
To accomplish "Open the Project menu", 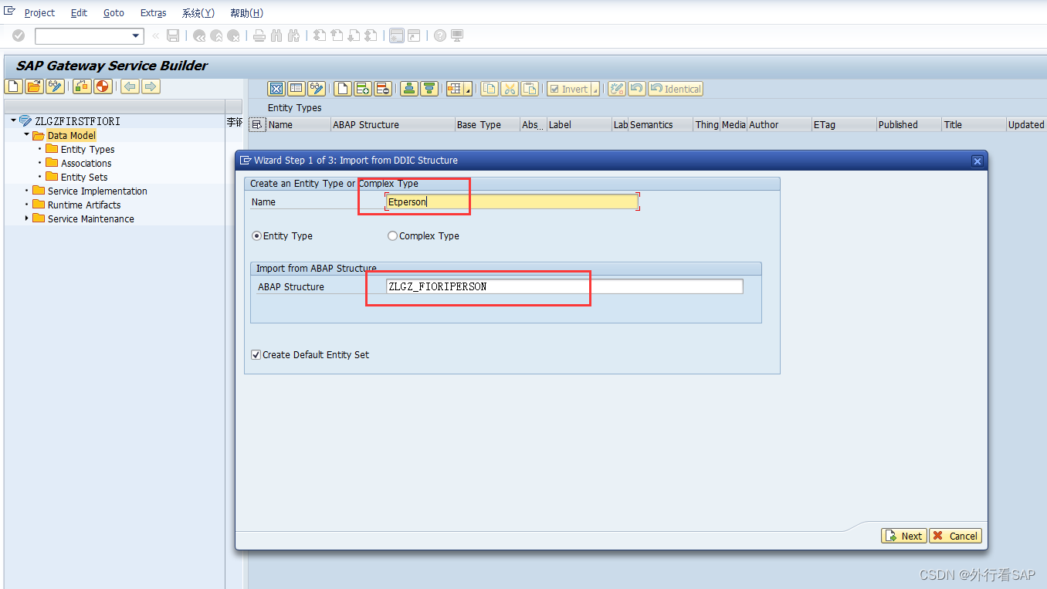I will (39, 13).
